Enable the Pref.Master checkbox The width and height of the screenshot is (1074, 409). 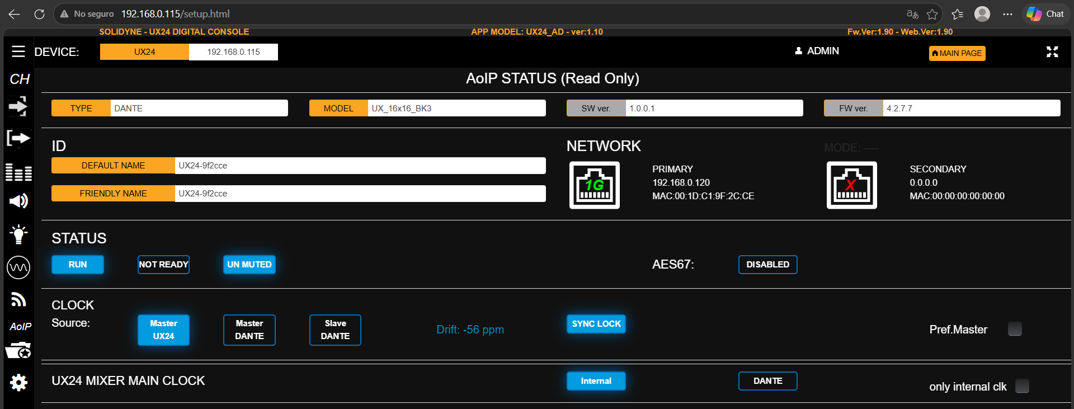tap(1015, 329)
